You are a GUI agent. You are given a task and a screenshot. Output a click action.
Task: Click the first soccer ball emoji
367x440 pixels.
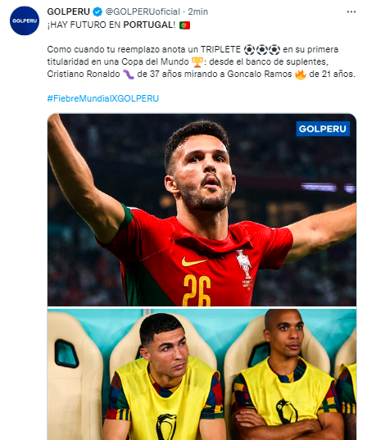[249, 50]
